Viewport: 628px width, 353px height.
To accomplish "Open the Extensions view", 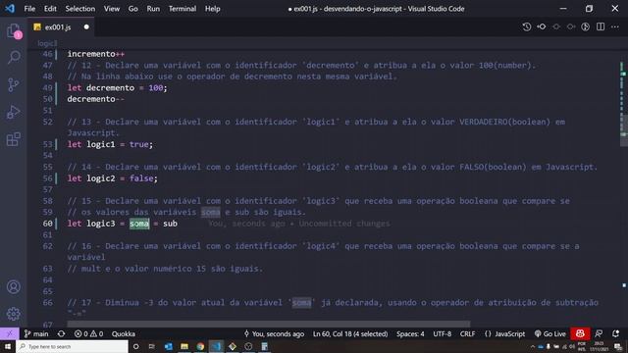I will pos(14,139).
